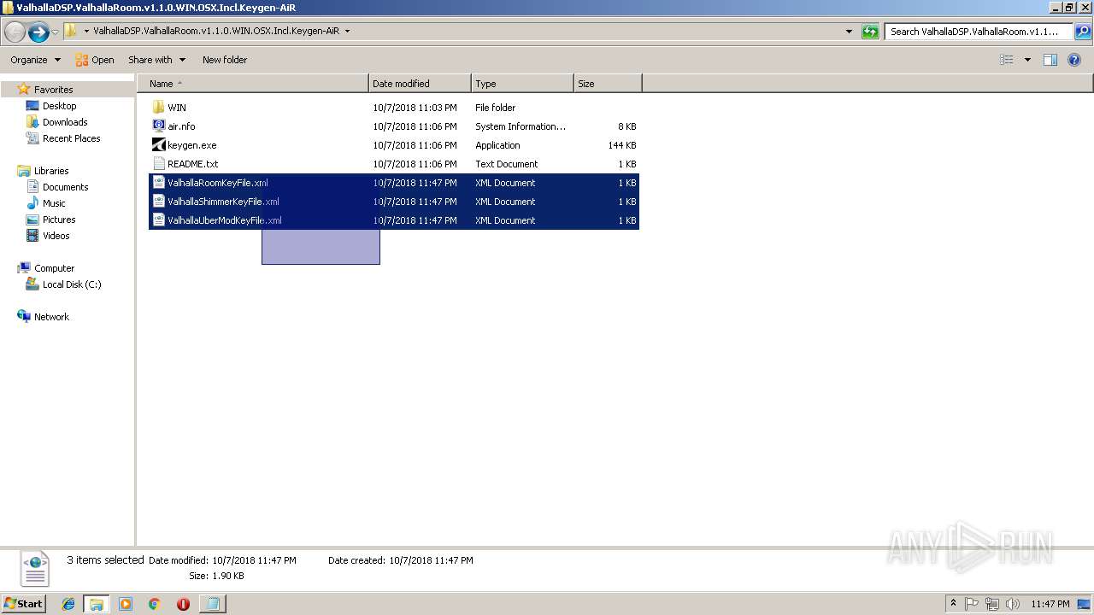The width and height of the screenshot is (1094, 615).
Task: Create a New folder
Action: pos(225,60)
